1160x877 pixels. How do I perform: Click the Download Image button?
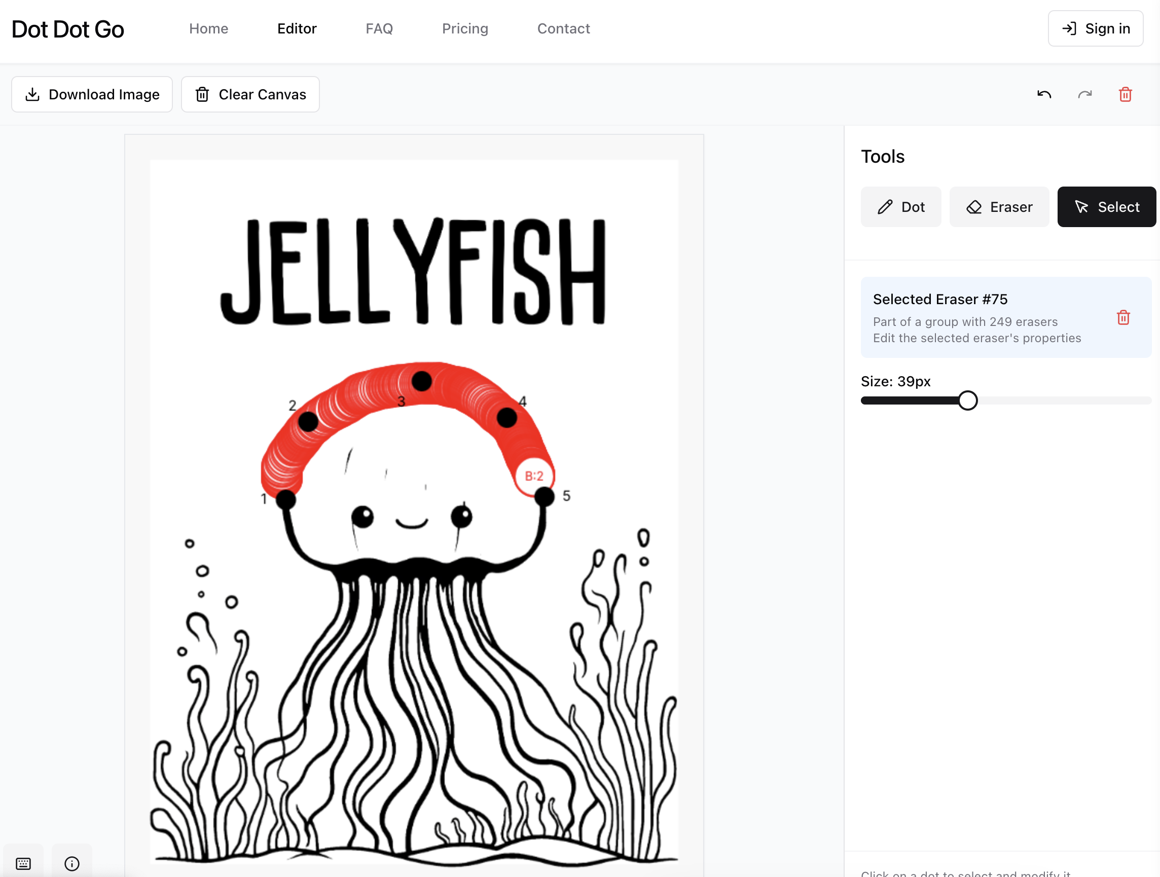[92, 94]
